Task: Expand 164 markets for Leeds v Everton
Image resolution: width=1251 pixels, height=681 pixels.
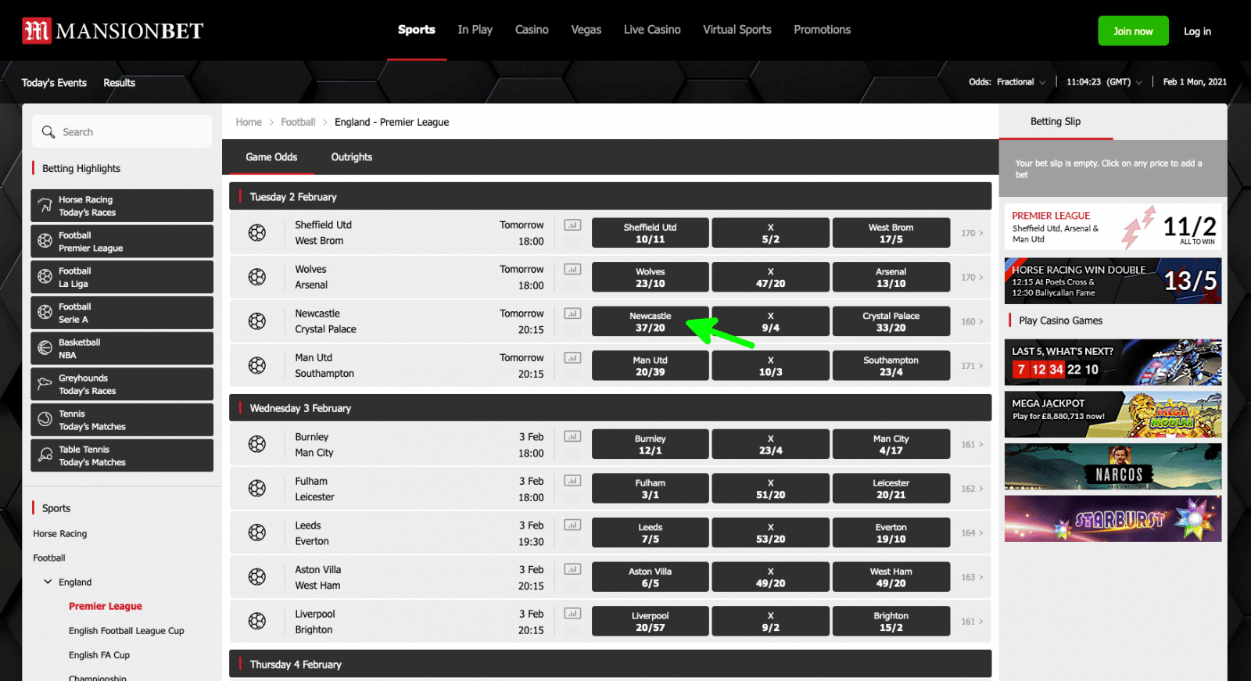Action: [x=972, y=533]
